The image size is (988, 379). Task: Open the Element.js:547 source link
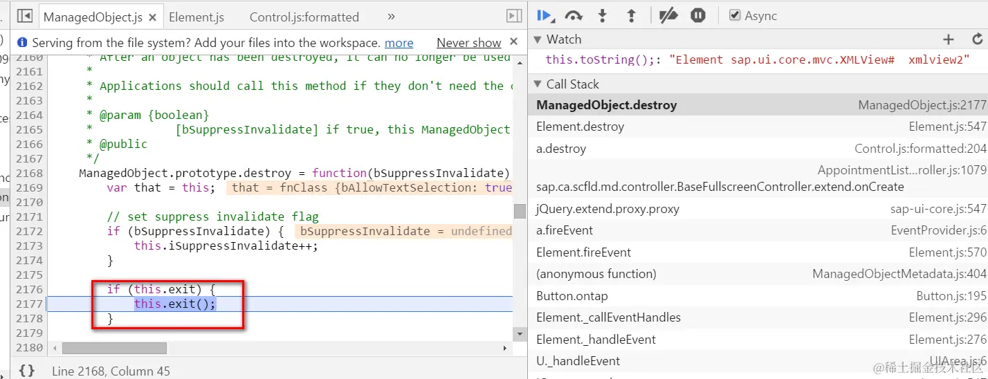[947, 127]
